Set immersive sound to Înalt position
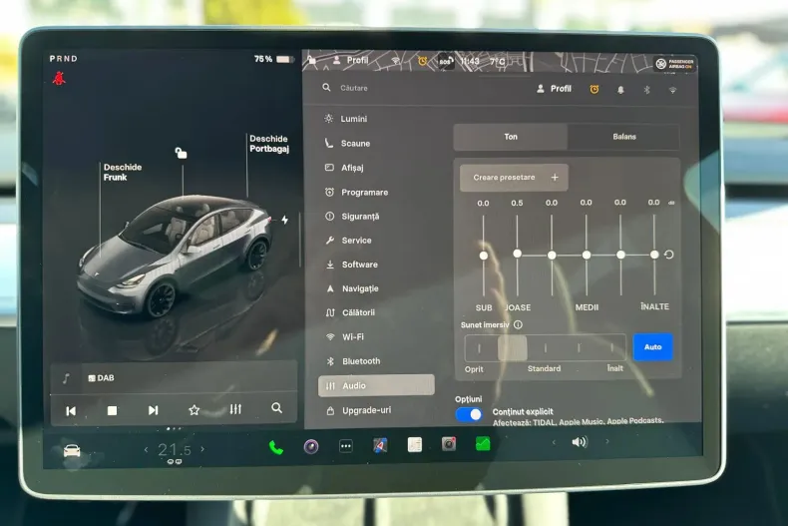Viewport: 788px width, 526px height. pyautogui.click(x=612, y=347)
